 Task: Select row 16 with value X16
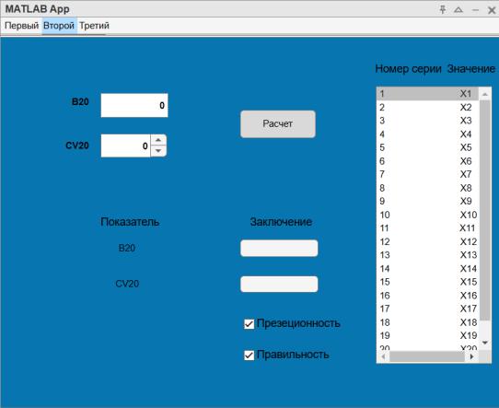point(428,296)
